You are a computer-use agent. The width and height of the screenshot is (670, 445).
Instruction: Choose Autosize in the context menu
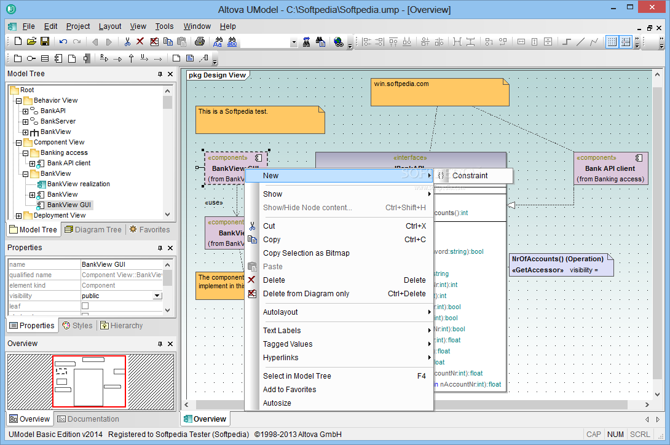click(x=339, y=403)
